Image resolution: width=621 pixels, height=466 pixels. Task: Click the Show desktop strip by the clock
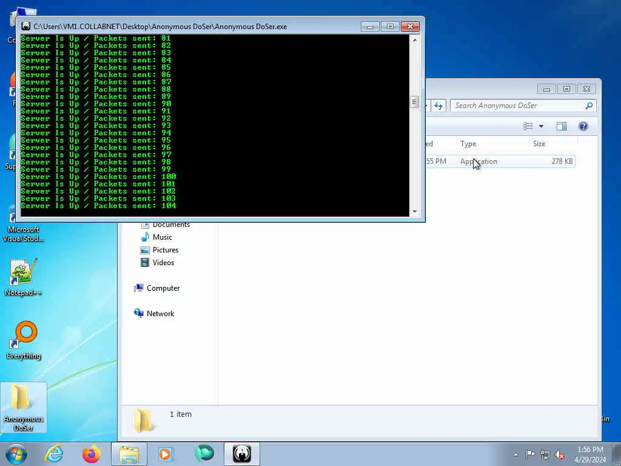coord(616,454)
